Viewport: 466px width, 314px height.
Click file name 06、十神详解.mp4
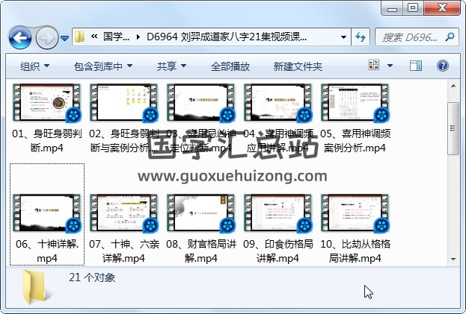[47, 251]
